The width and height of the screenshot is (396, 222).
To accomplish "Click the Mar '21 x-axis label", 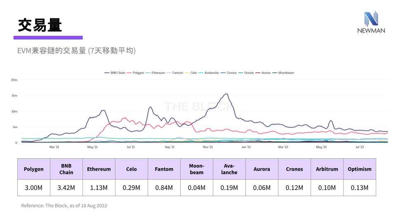I will point(54,147).
